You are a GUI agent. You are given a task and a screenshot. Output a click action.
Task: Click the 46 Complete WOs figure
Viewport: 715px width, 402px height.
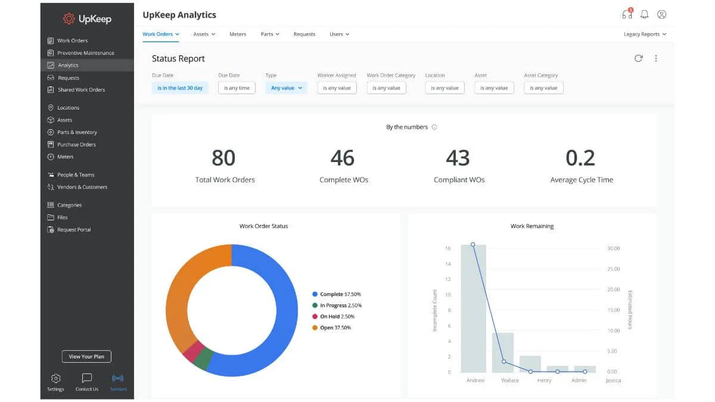point(343,158)
